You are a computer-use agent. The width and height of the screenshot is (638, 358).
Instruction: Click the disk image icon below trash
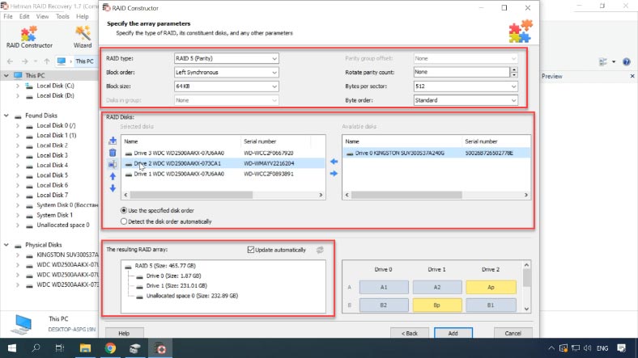click(113, 164)
